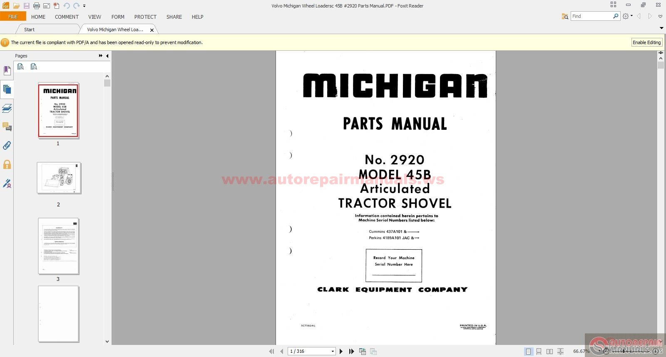666x357 pixels.
Task: Click the Redo arrow icon
Action: (76, 6)
